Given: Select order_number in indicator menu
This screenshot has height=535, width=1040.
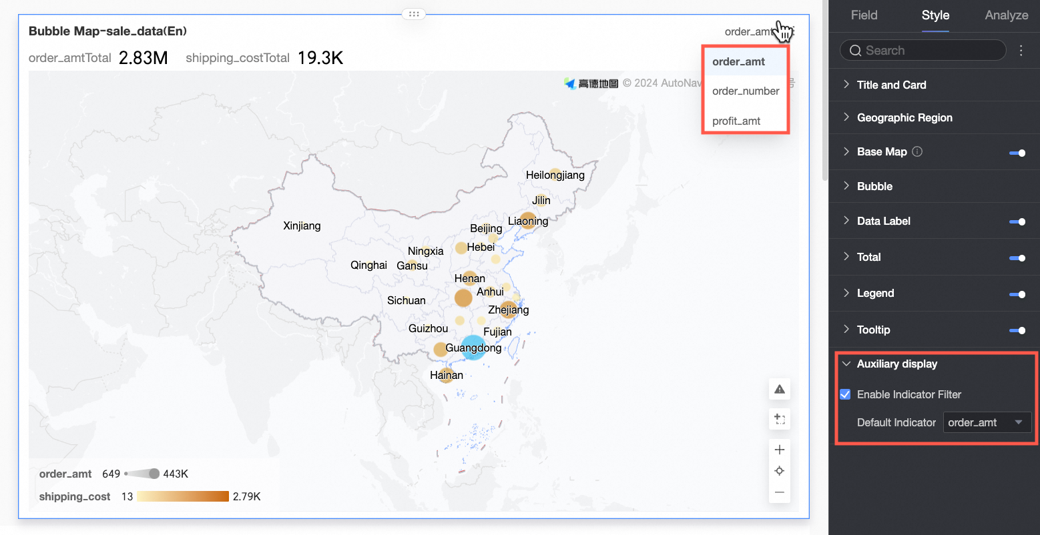Looking at the screenshot, I should coord(746,91).
